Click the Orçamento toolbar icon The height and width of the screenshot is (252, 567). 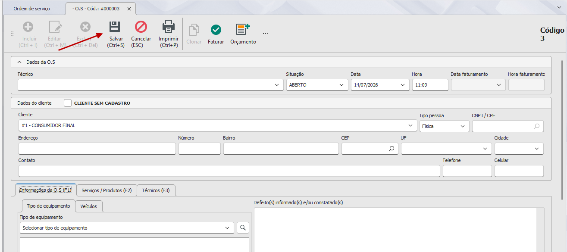pos(243,30)
